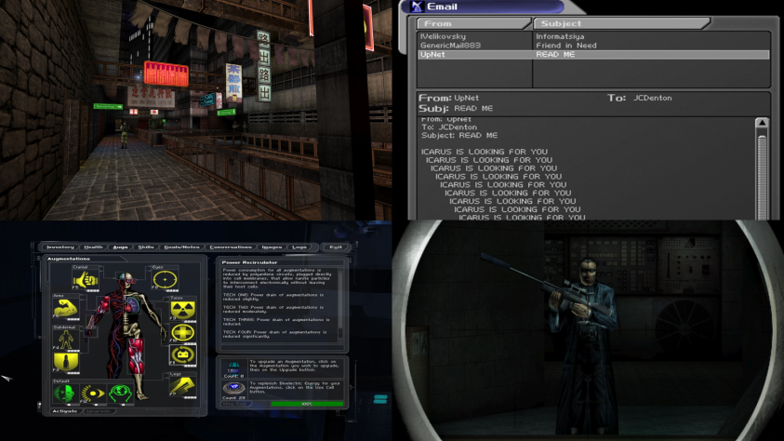The image size is (784, 441).
Task: Click the Exit button in the augmentation screen
Action: [x=336, y=247]
